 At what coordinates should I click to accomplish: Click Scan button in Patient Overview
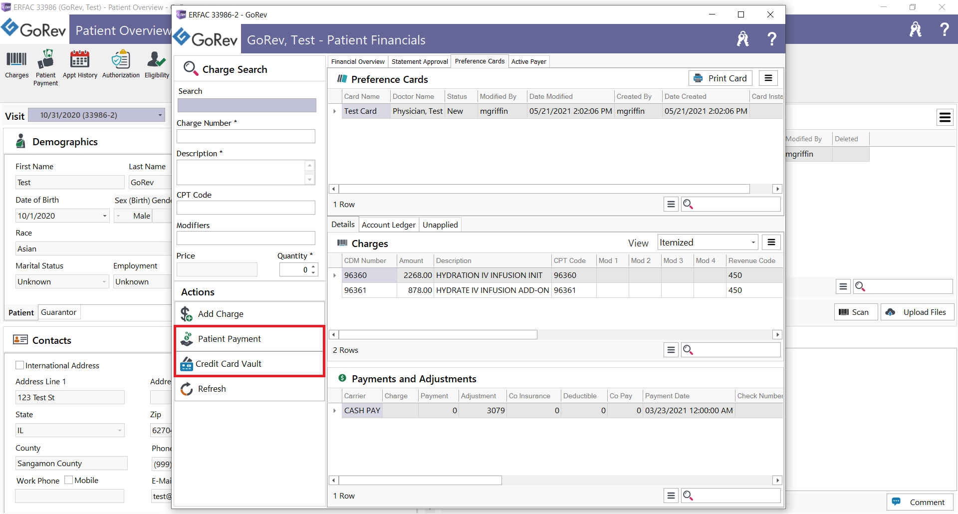[x=856, y=312]
